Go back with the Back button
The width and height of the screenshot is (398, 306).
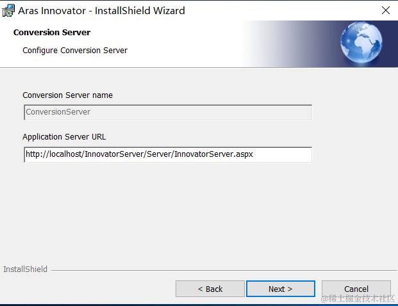[x=210, y=289]
